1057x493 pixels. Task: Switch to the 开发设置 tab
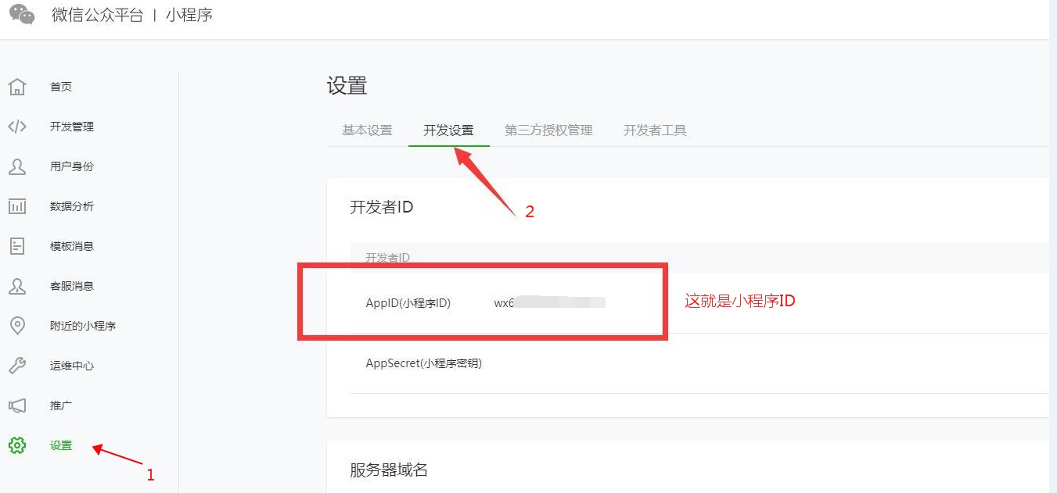click(x=448, y=130)
